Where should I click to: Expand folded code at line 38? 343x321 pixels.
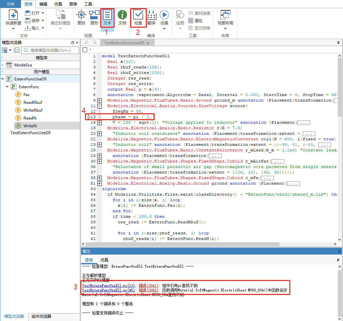(x=100, y=178)
